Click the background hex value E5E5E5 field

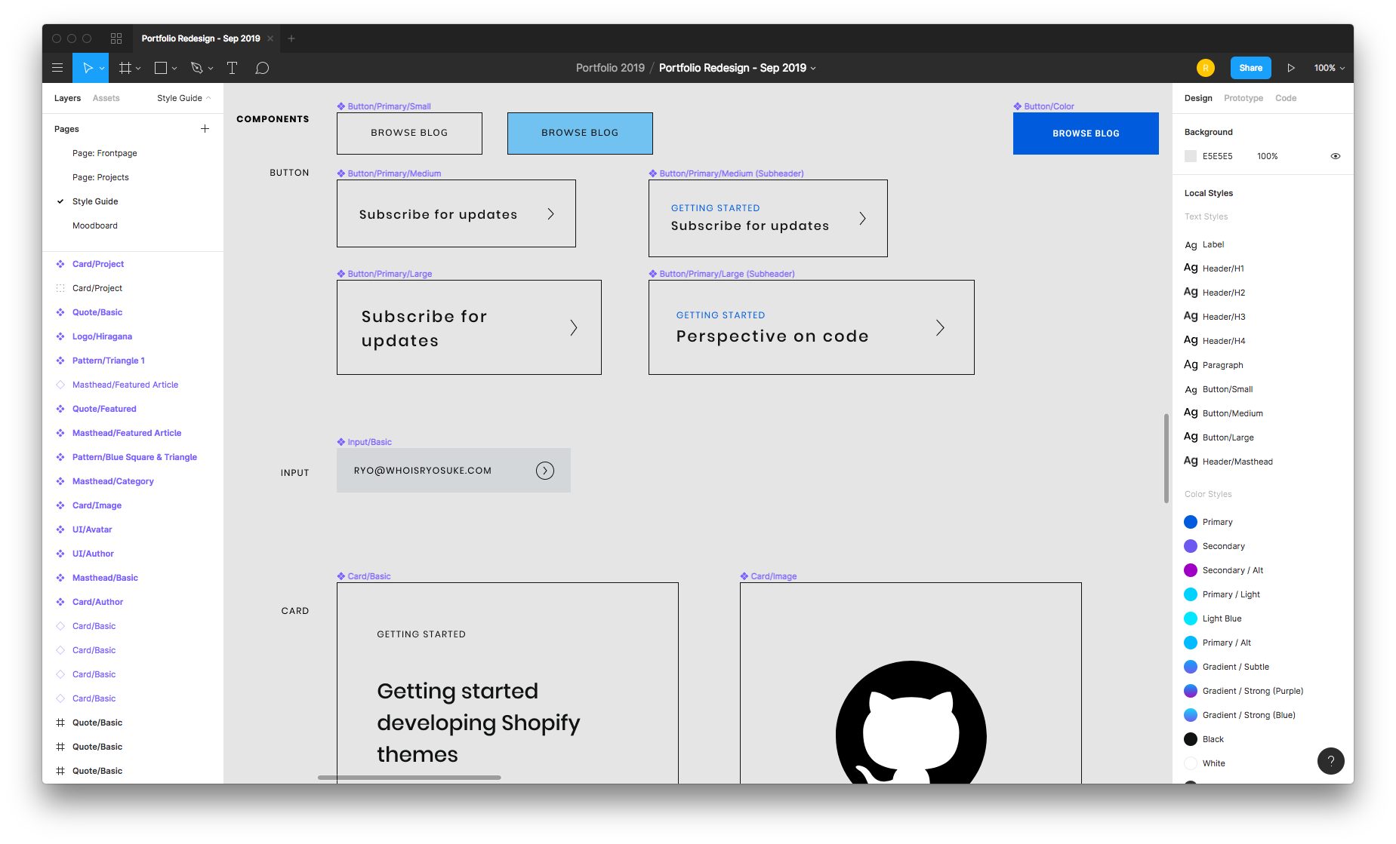[x=1217, y=156]
